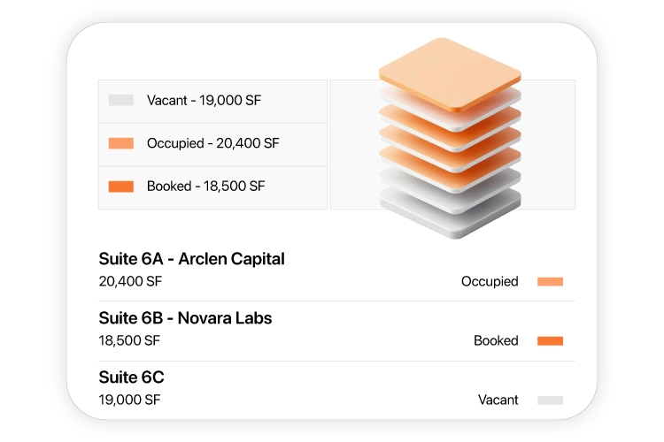
Task: Click the Vacant status label for Suite 6C
Action: [498, 400]
